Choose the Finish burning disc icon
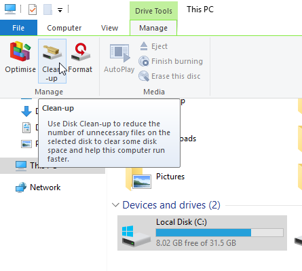 pyautogui.click(x=144, y=61)
